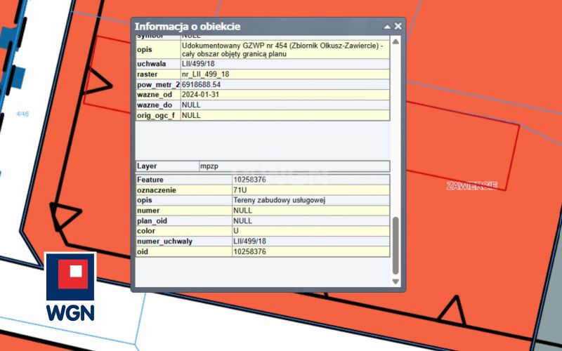Click the parcel label 4/46 on map
This screenshot has width=562, height=351.
pos(22,112)
